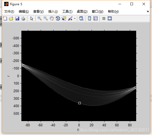Maximize the Figure 5 window
152x135 pixels.
(x=132, y=4)
